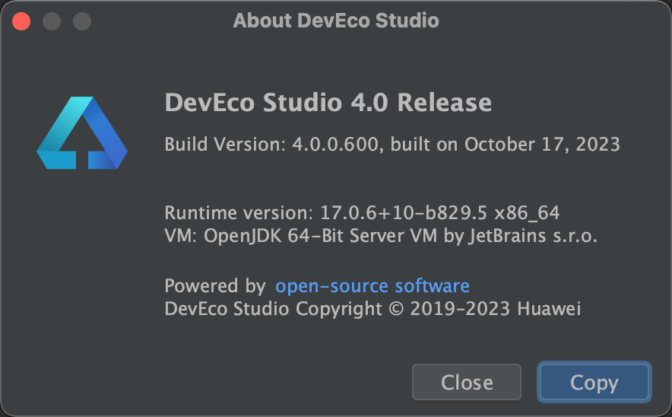The height and width of the screenshot is (417, 672).
Task: Click the x86_64 architecture text
Action: (527, 213)
